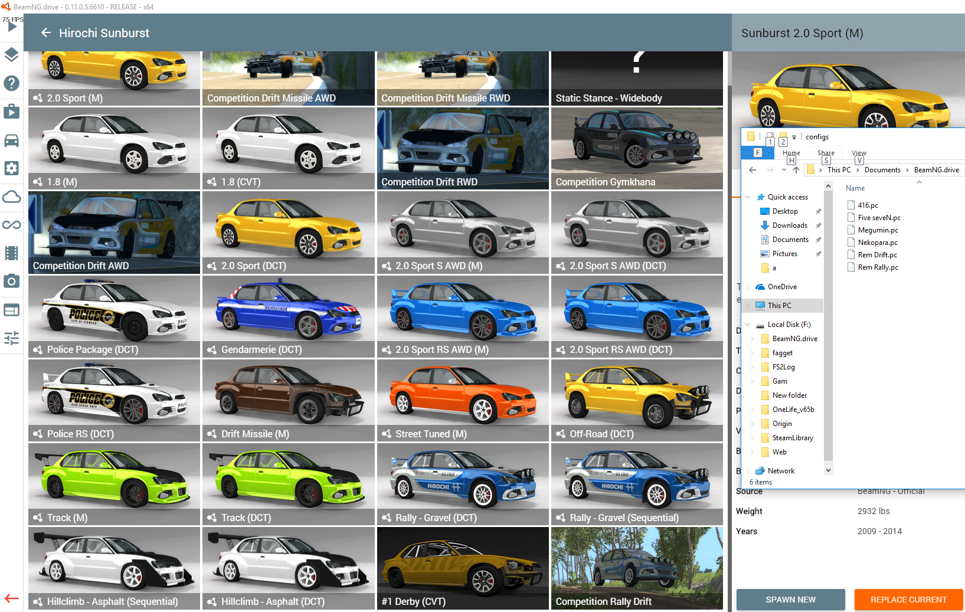Click Explorer navigation pane scroll up arrow
Screen dimensions: 965x612
tap(828, 186)
